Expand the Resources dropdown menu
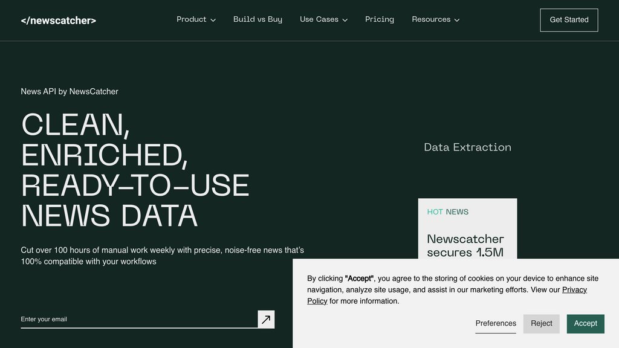 pyautogui.click(x=435, y=19)
